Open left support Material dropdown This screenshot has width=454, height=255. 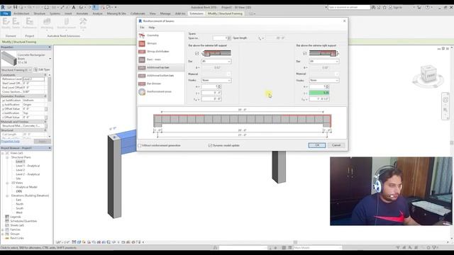click(216, 74)
